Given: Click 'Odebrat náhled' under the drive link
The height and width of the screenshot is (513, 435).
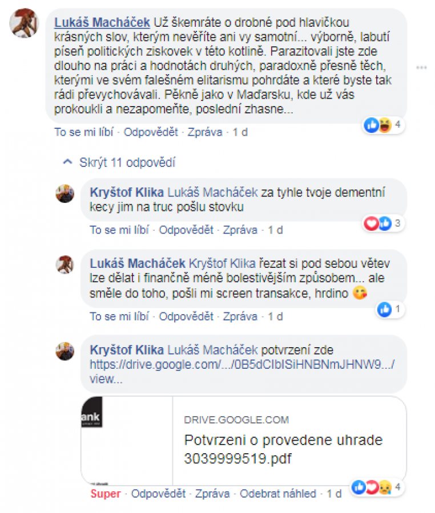Looking at the screenshot, I should [278, 494].
